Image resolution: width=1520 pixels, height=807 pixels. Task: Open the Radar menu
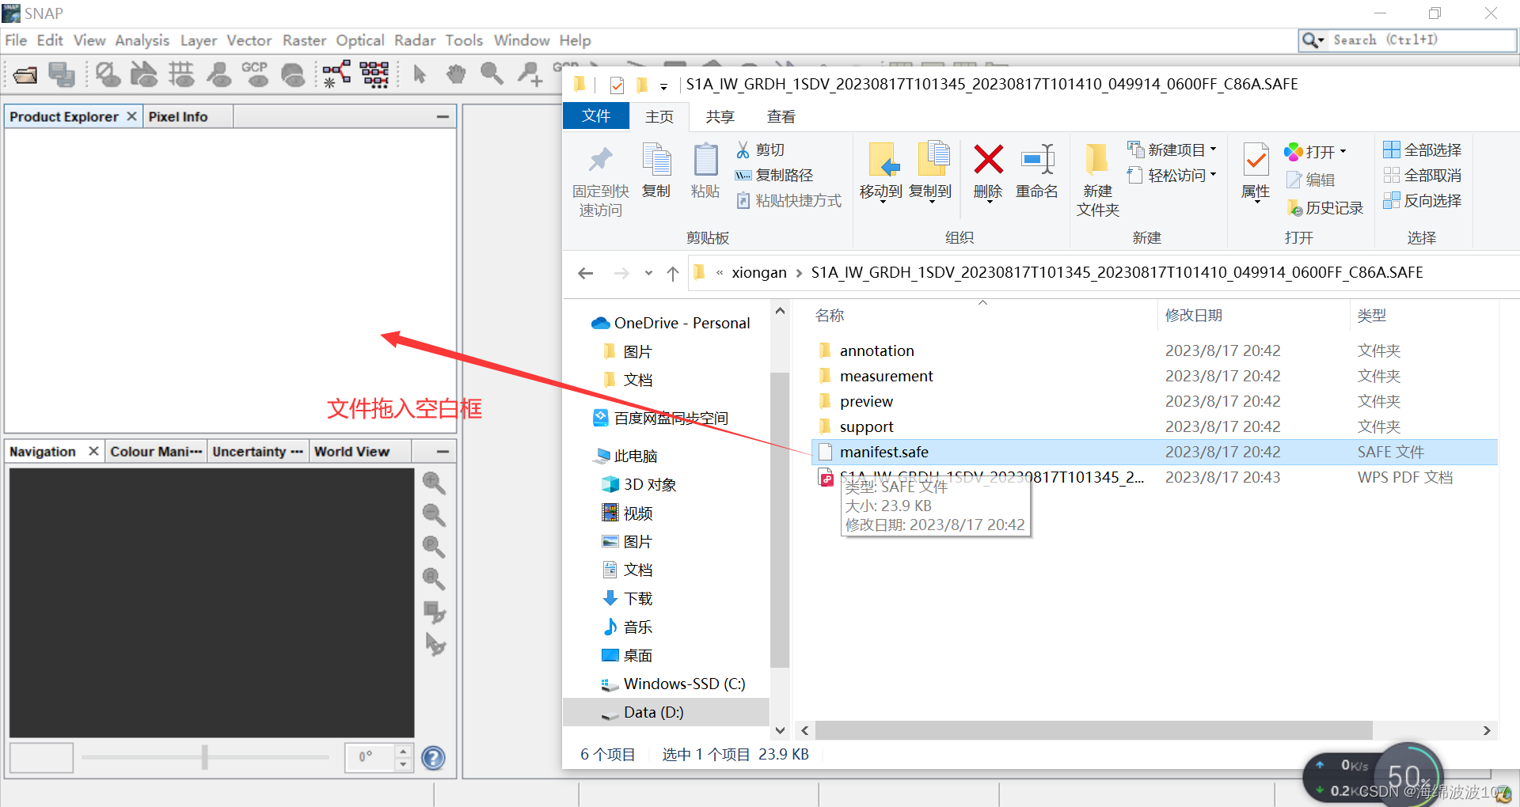(415, 40)
